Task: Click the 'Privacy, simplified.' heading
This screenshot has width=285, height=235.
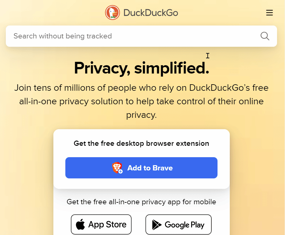Action: click(x=141, y=68)
